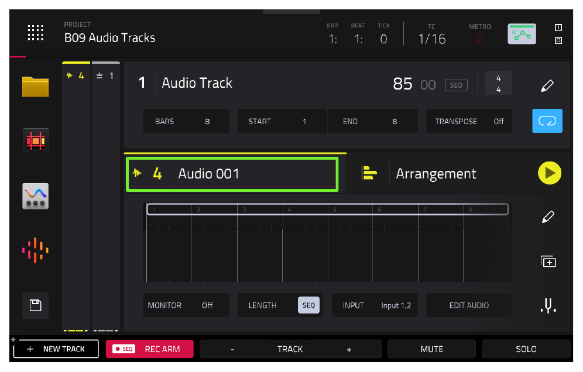
Task: Click the project name B09 Audio Tracks
Action: click(x=109, y=38)
